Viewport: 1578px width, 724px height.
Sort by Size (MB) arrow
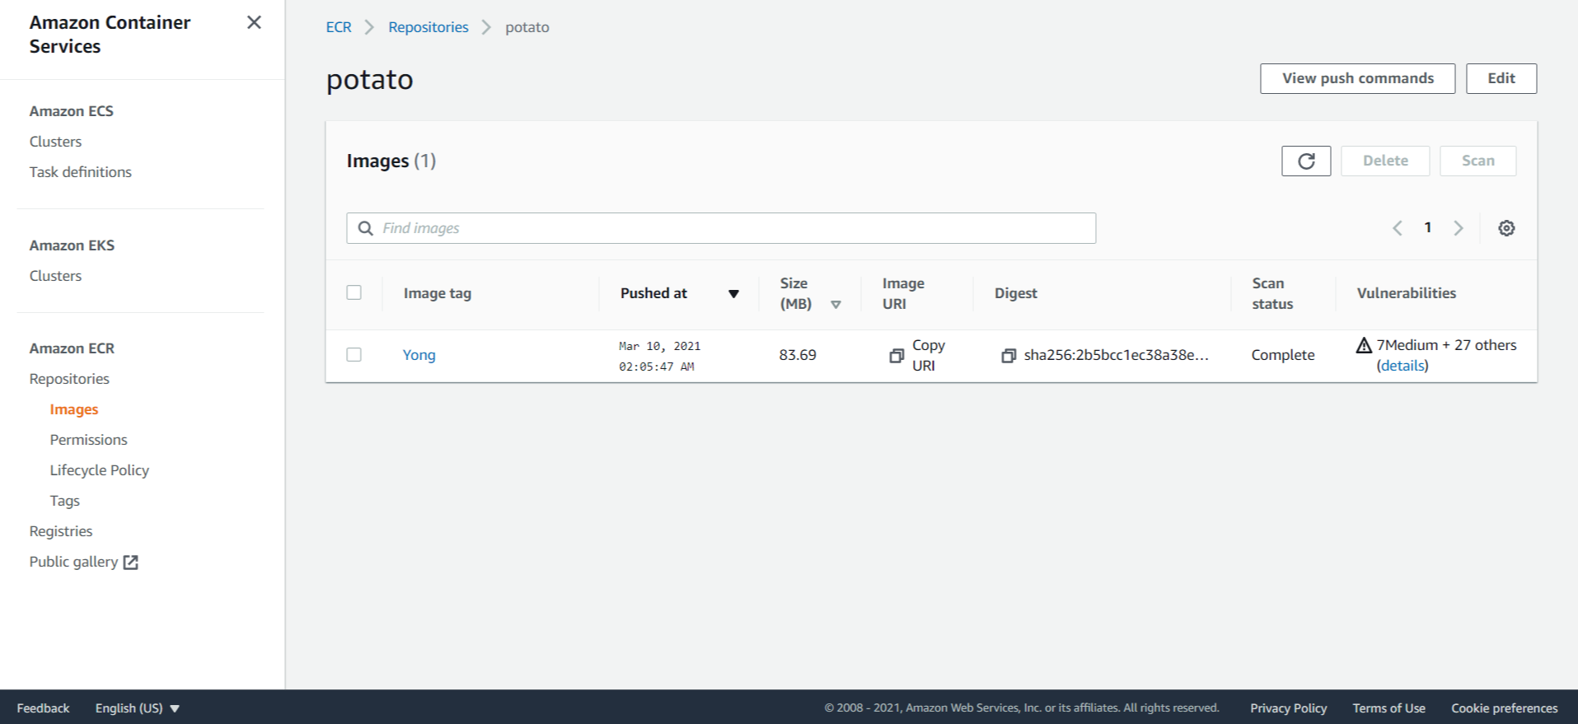pyautogui.click(x=836, y=305)
